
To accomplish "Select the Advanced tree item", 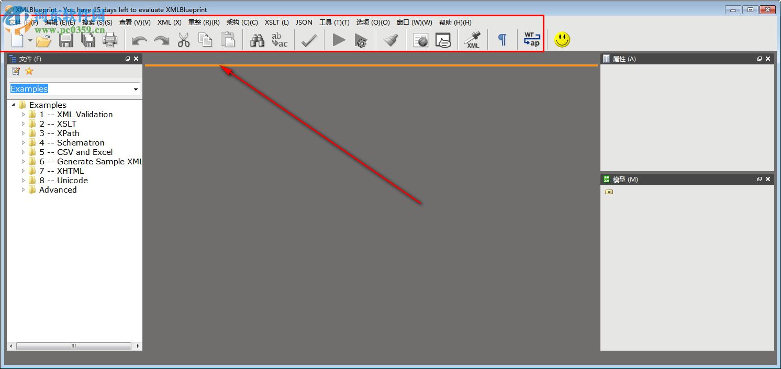I will point(58,190).
